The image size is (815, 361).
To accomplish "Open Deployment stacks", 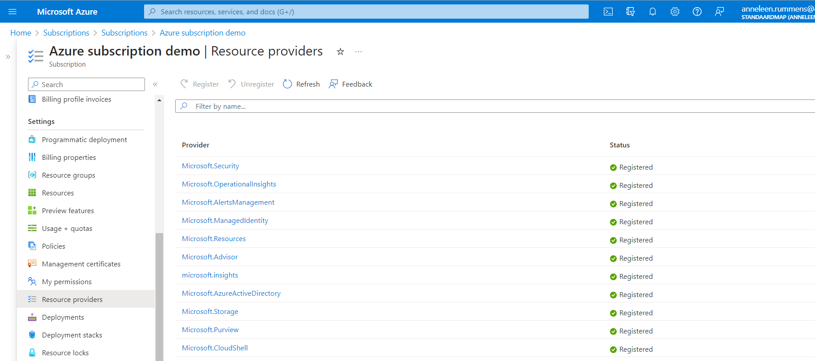I will [x=72, y=335].
